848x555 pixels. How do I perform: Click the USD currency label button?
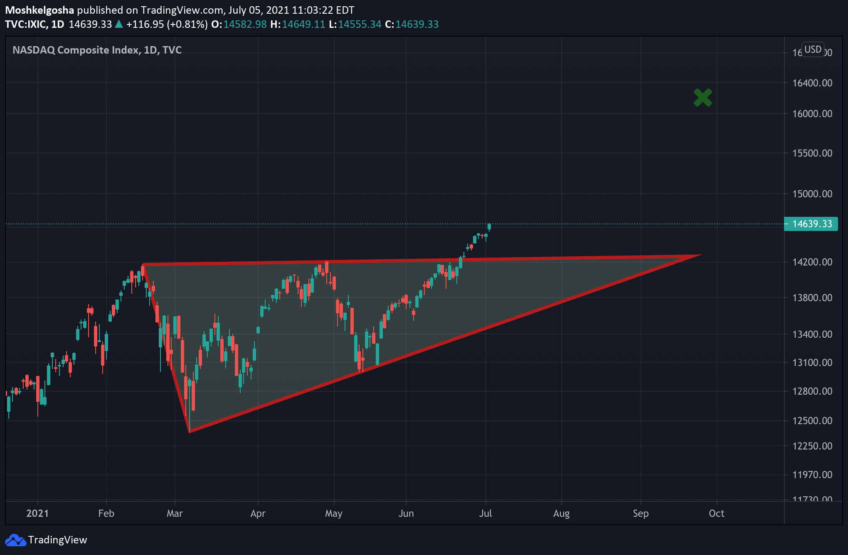point(813,49)
